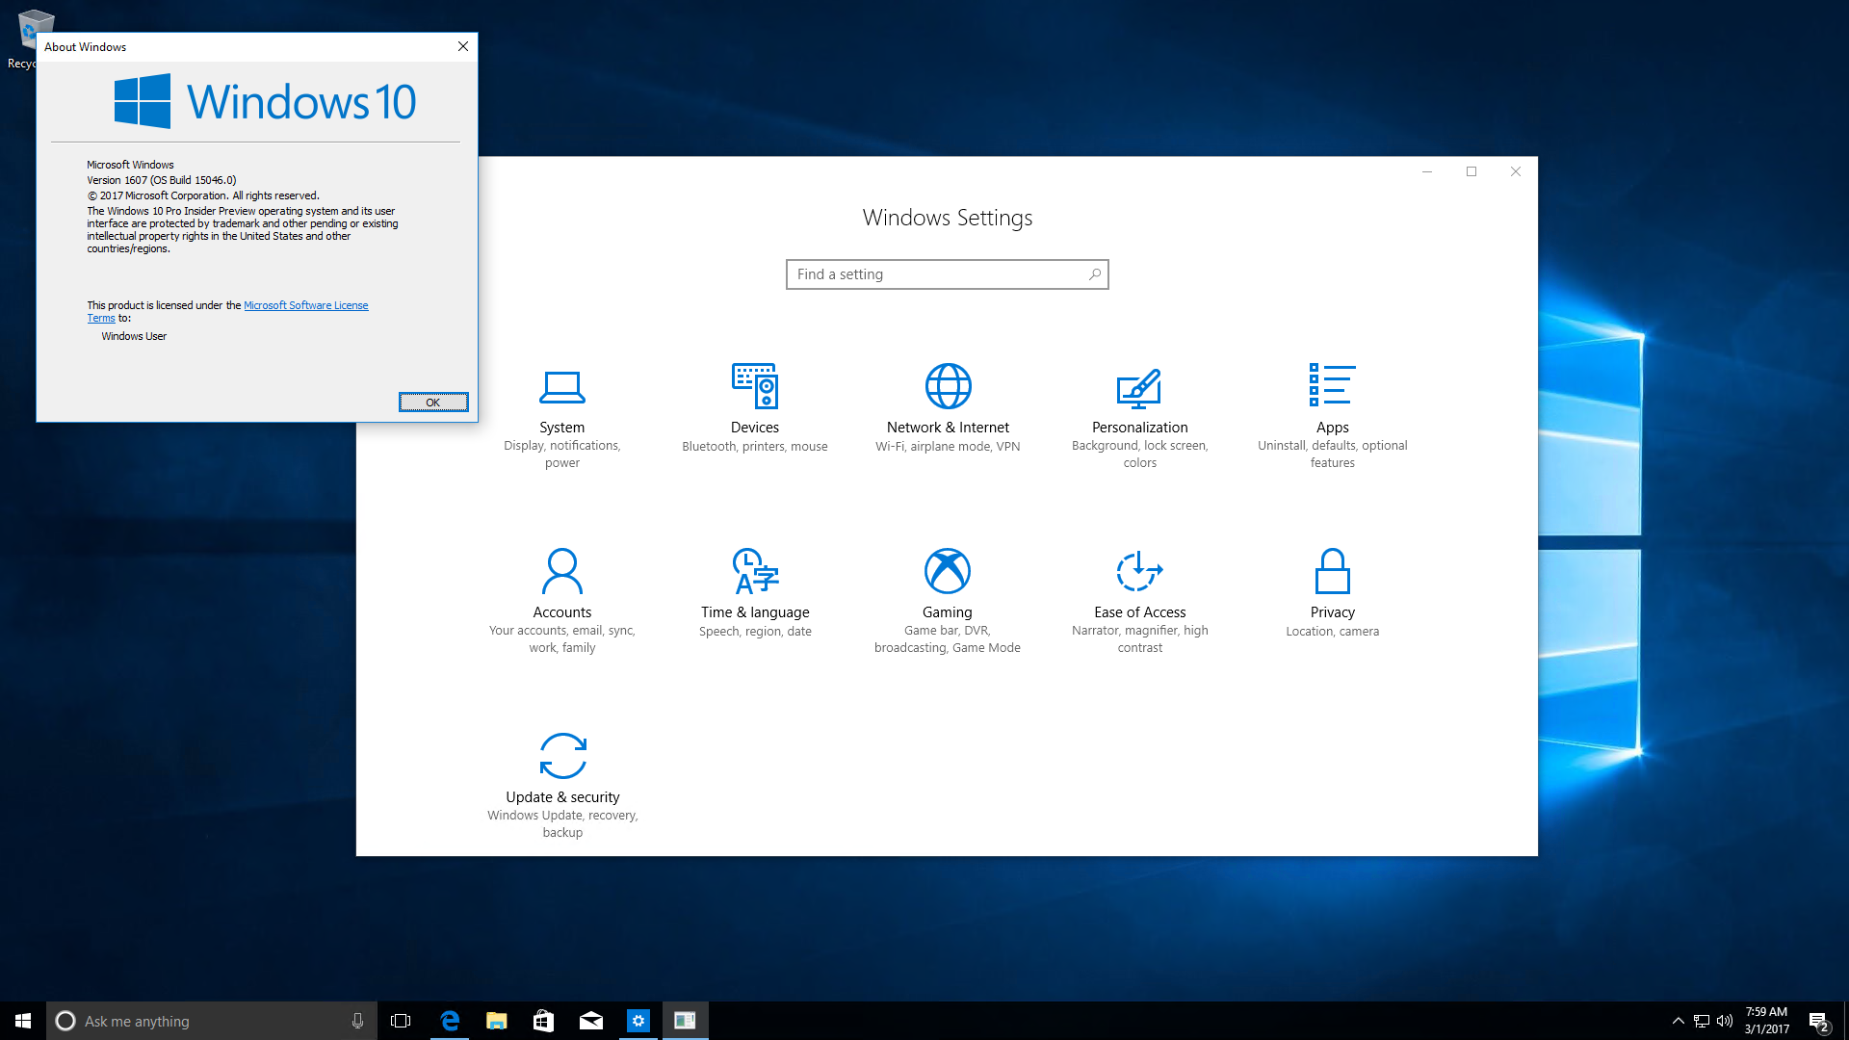Open Gaming Xbox icon
The image size is (1849, 1040).
tap(948, 571)
